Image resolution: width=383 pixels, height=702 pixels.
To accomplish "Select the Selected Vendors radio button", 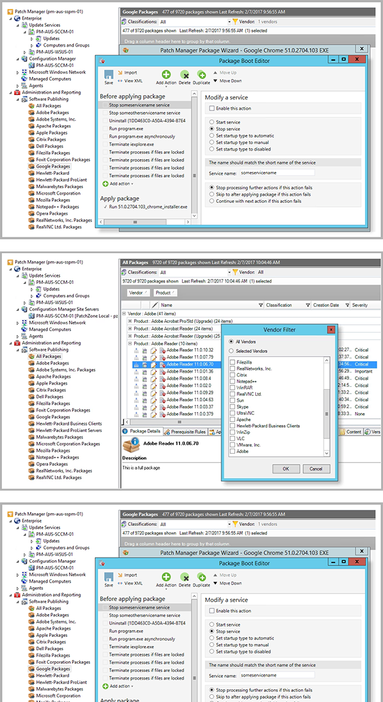I will pyautogui.click(x=232, y=351).
